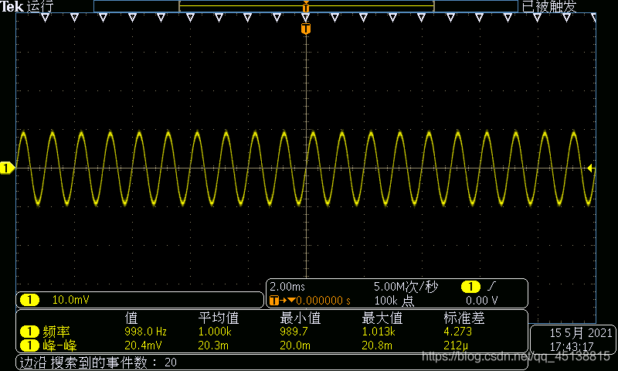The height and width of the screenshot is (371, 618).
Task: Click the 值 column header
Action: pyautogui.click(x=131, y=318)
